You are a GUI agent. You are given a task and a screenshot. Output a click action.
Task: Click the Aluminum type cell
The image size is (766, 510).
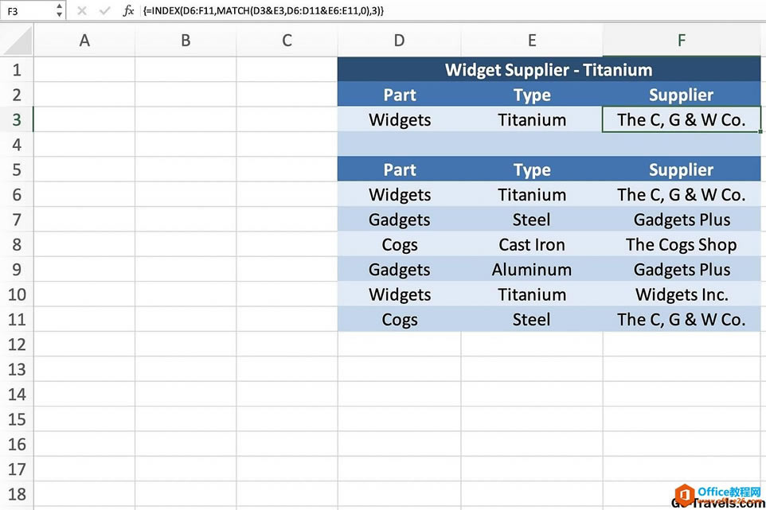532,270
